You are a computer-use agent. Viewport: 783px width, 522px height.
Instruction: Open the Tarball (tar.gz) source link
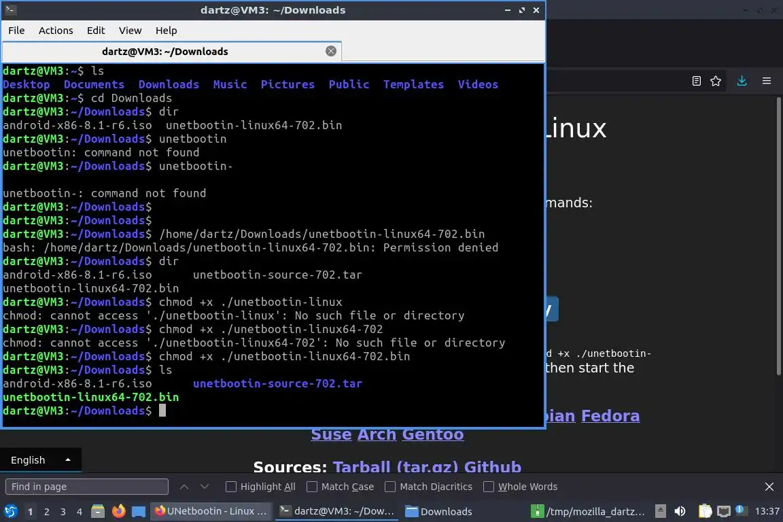tap(396, 466)
